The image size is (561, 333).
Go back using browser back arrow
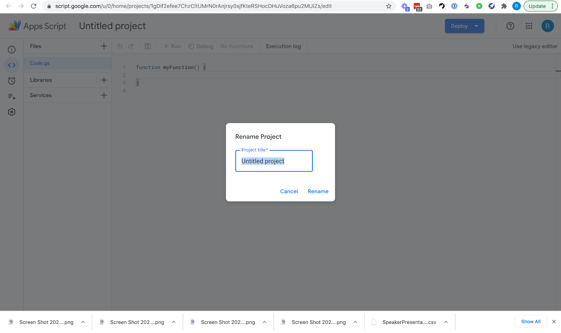pyautogui.click(x=9, y=6)
